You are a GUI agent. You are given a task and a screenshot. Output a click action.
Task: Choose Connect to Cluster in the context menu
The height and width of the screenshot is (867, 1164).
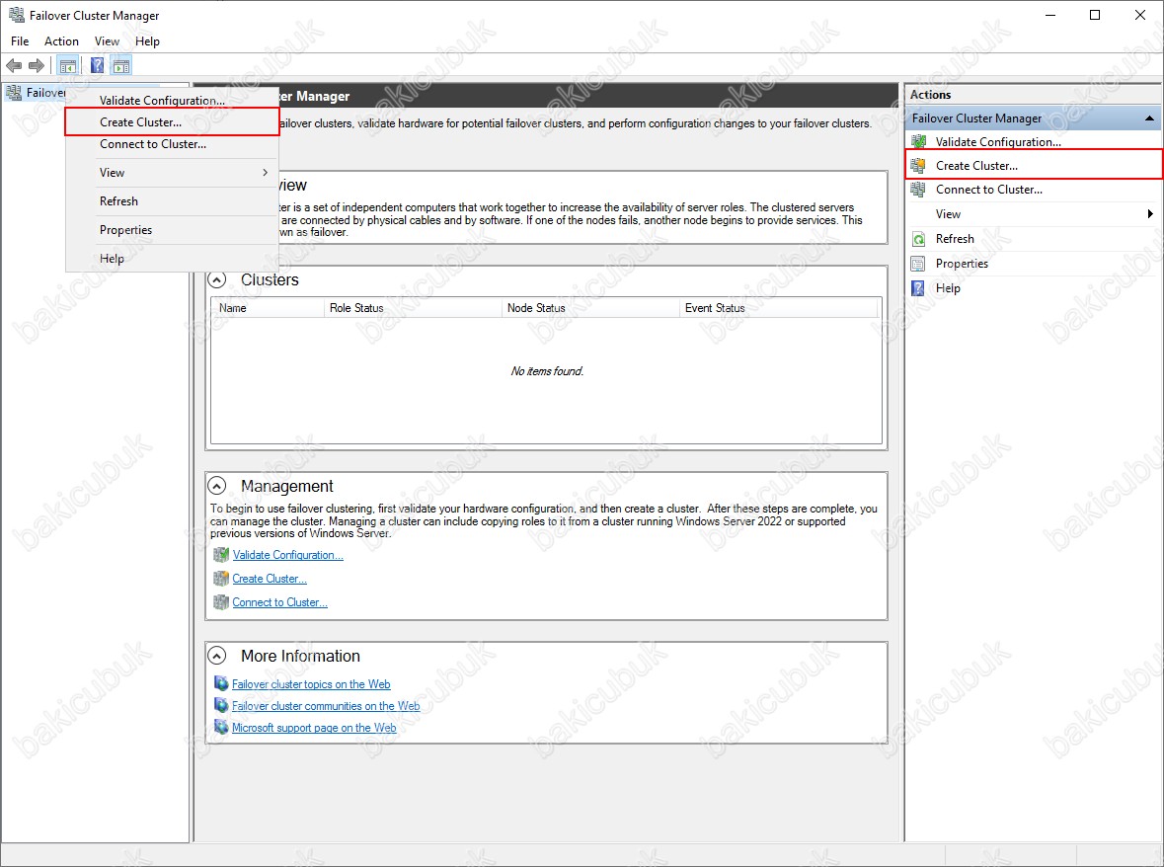pyautogui.click(x=172, y=144)
